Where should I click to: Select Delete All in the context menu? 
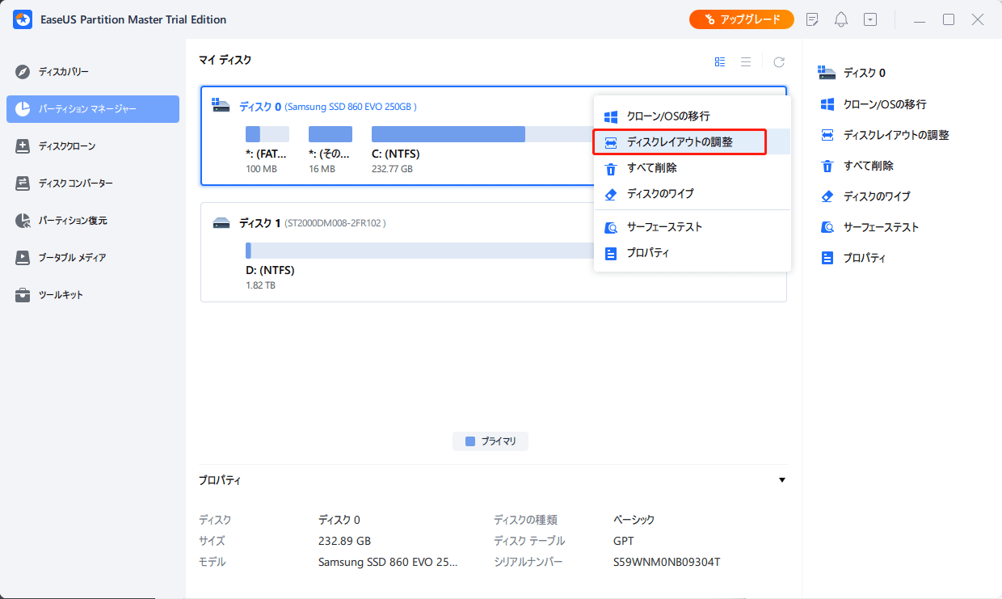pos(651,168)
